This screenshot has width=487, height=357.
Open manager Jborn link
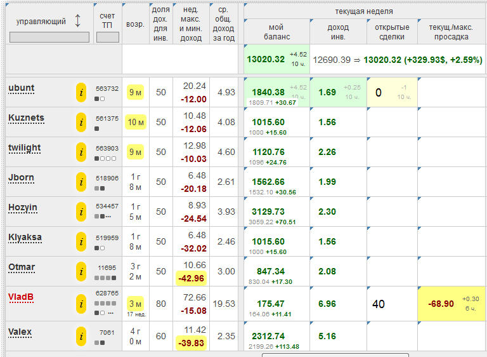click(21, 178)
